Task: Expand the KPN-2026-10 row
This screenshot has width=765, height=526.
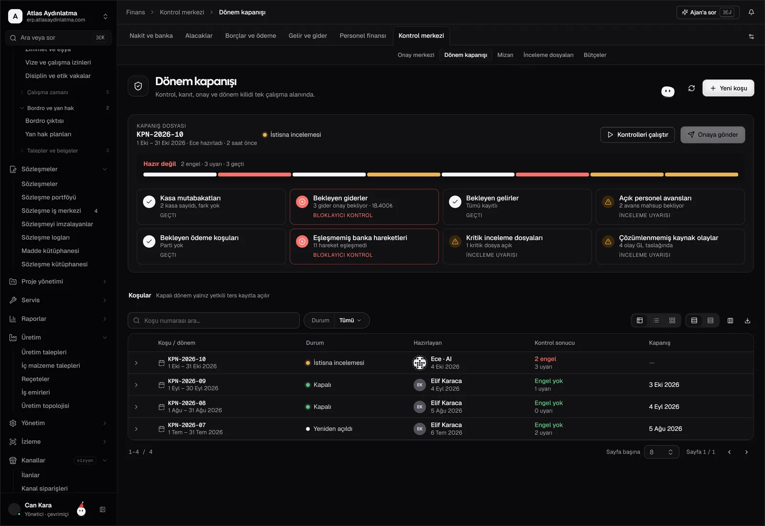Action: point(136,363)
